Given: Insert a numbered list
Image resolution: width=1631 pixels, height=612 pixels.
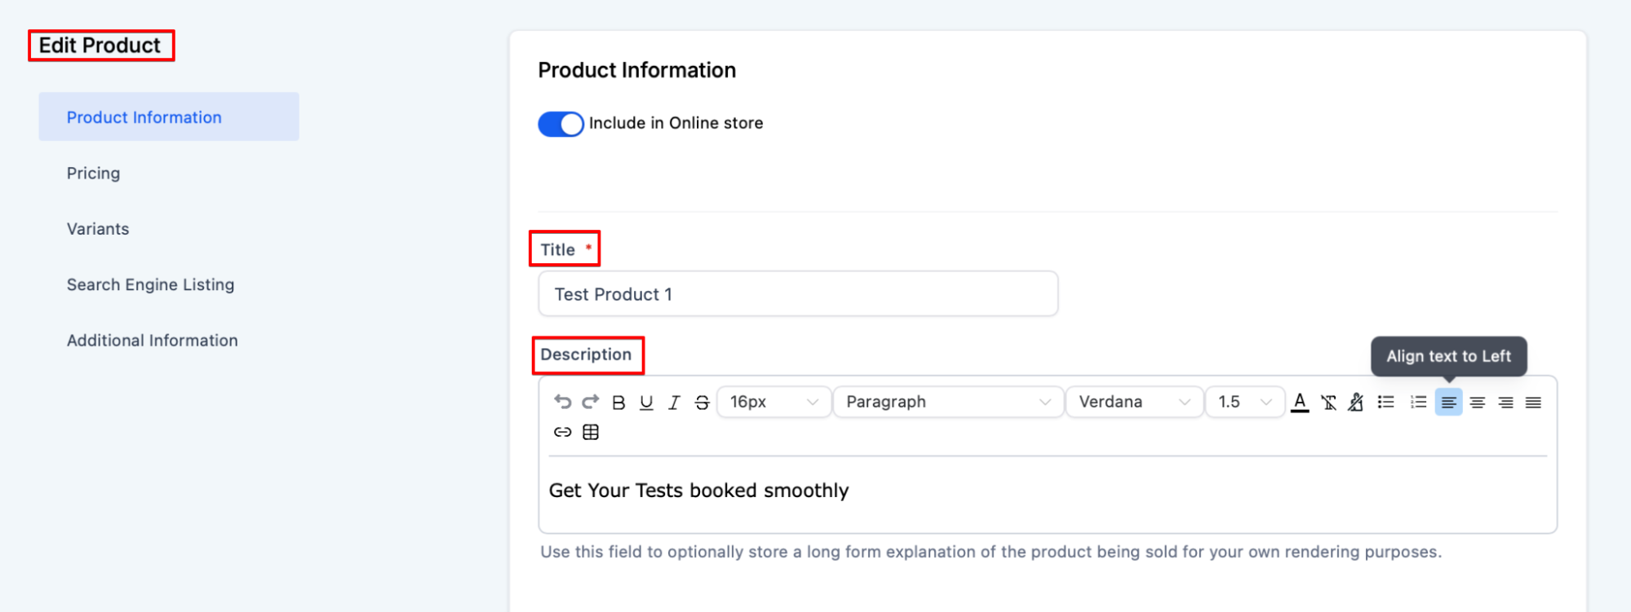Looking at the screenshot, I should 1418,402.
